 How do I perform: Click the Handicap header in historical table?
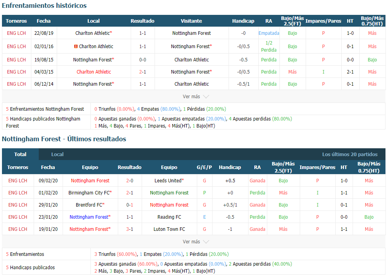click(x=243, y=21)
